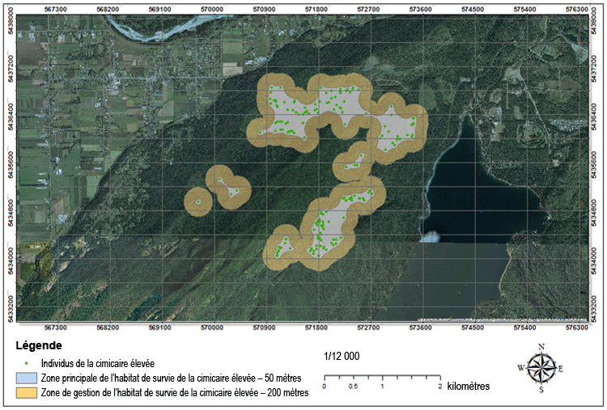Click the 'kilomètres' unit label
Viewport: 607px width, 410px height.
(x=468, y=387)
